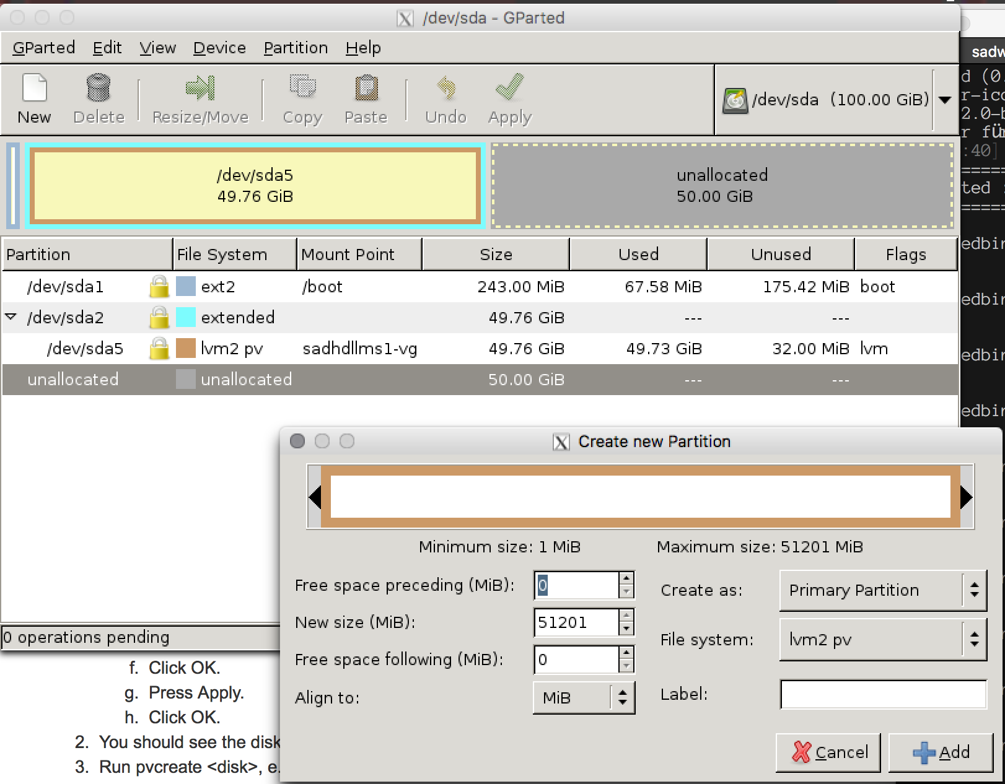The width and height of the screenshot is (1005, 784).
Task: Adjust New size value with its stepper
Action: point(626,622)
